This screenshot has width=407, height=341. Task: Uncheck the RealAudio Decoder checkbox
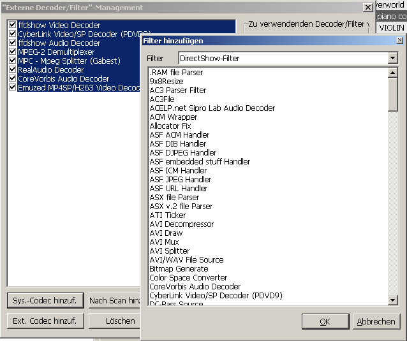(12, 69)
